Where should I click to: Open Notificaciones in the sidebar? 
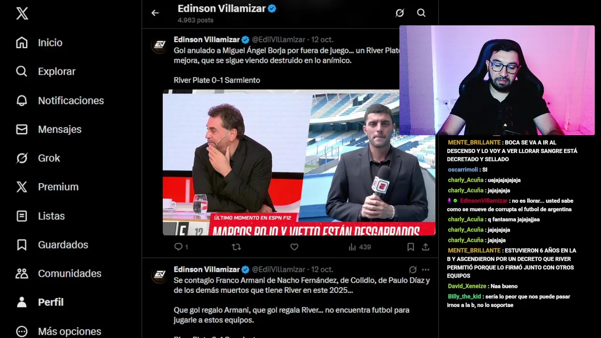(60, 100)
